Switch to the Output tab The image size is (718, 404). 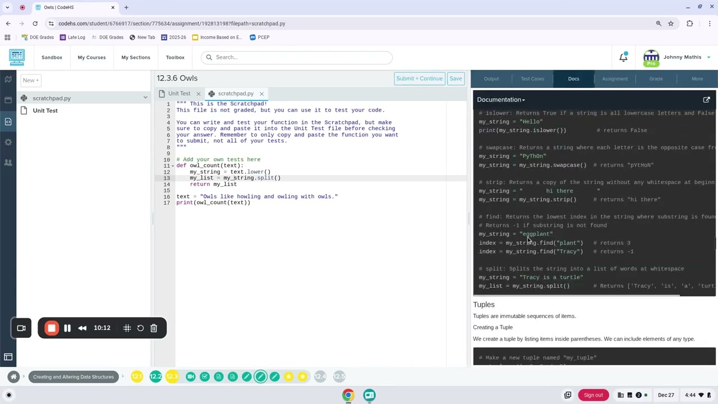[x=491, y=79]
